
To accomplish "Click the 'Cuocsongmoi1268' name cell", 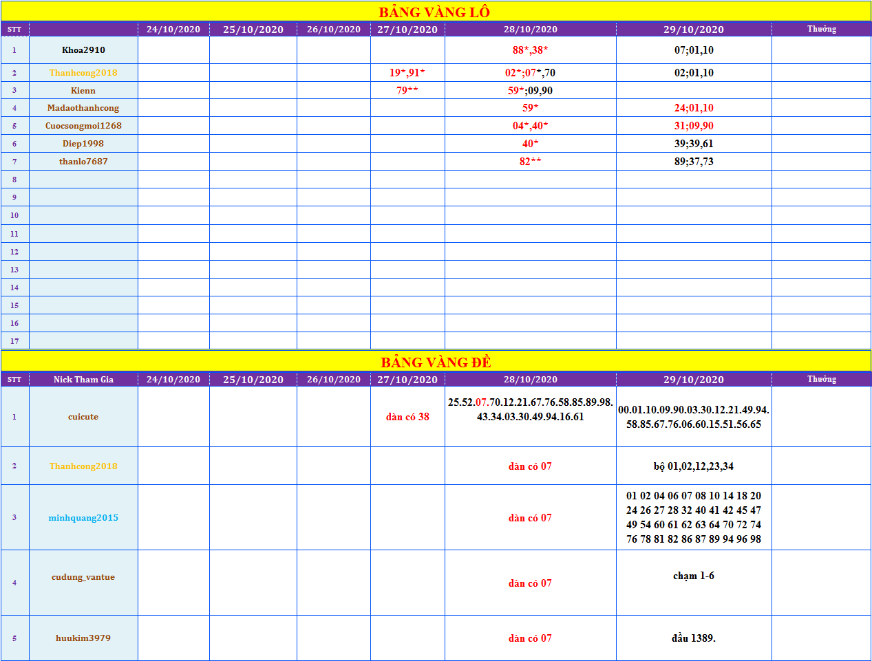I will click(x=83, y=126).
